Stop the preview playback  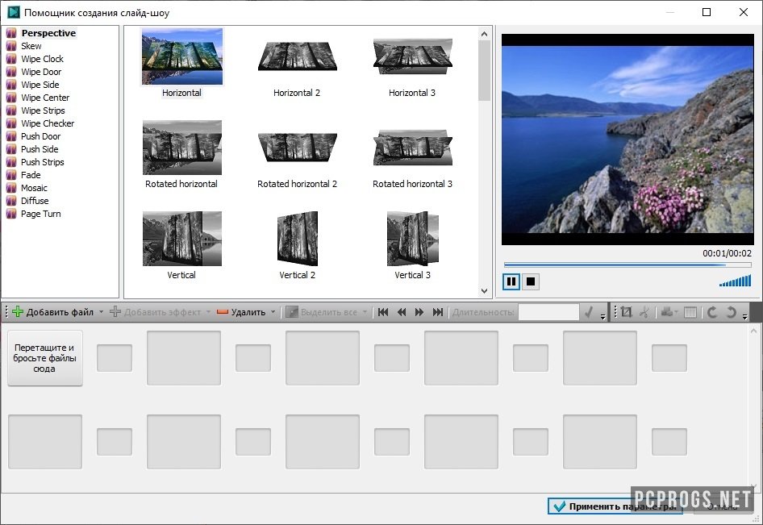530,281
